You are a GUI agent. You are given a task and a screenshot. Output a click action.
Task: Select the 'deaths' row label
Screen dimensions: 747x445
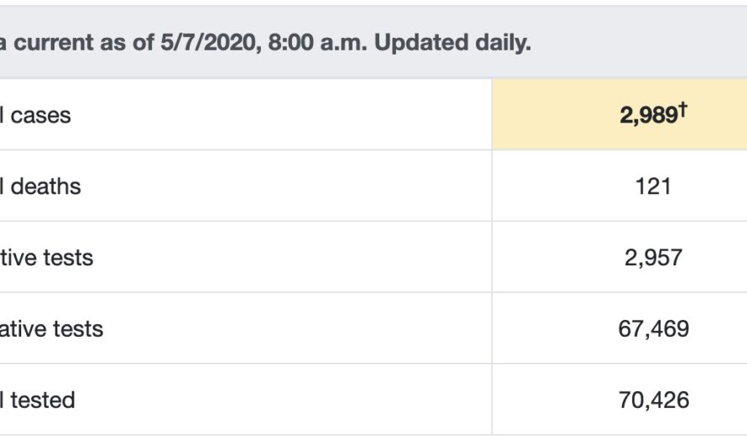coord(45,186)
